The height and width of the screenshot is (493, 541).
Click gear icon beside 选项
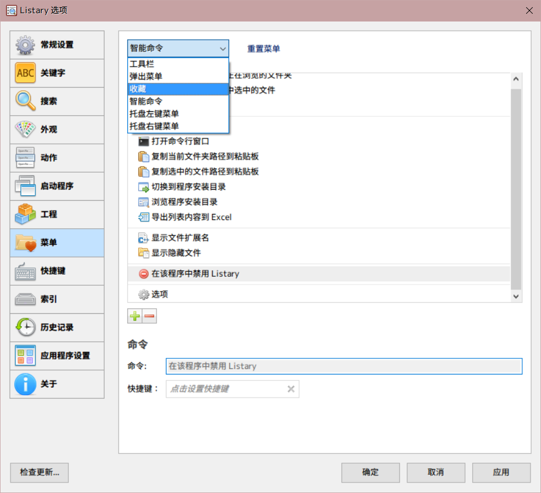click(x=144, y=294)
